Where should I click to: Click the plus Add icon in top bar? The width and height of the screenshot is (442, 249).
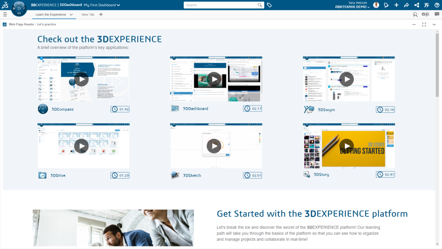coord(396,5)
